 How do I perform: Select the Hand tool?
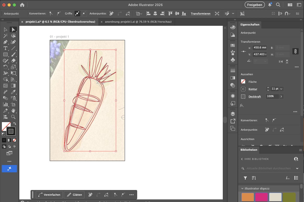[14, 111]
